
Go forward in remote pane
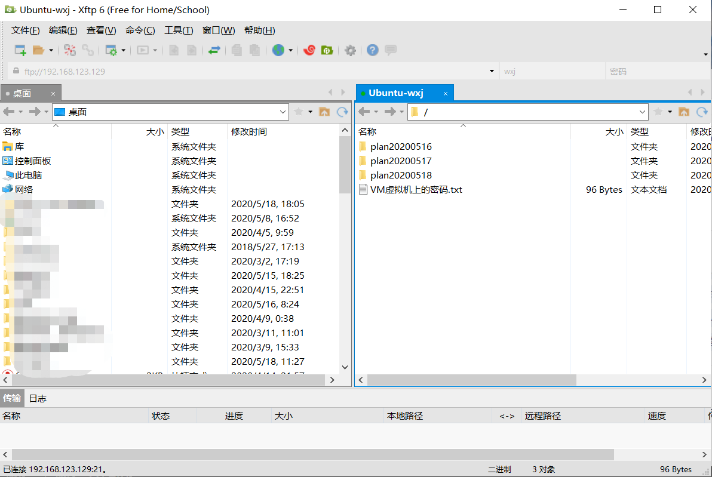390,112
